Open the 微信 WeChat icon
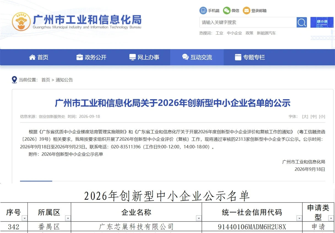Image resolution: width=335 pixels, height=233 pixels. click(x=227, y=10)
